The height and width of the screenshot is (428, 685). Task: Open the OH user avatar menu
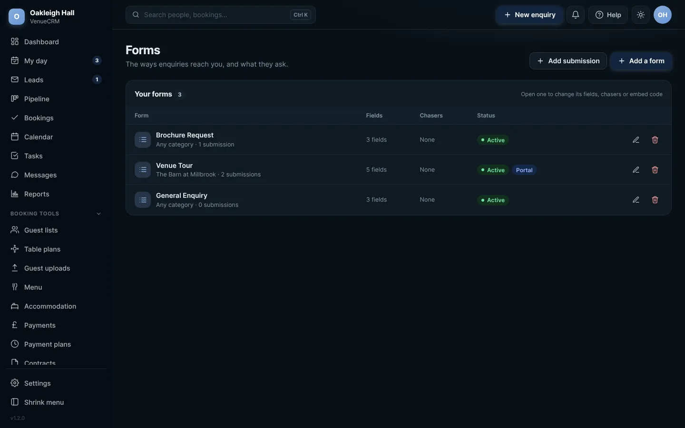coord(663,15)
